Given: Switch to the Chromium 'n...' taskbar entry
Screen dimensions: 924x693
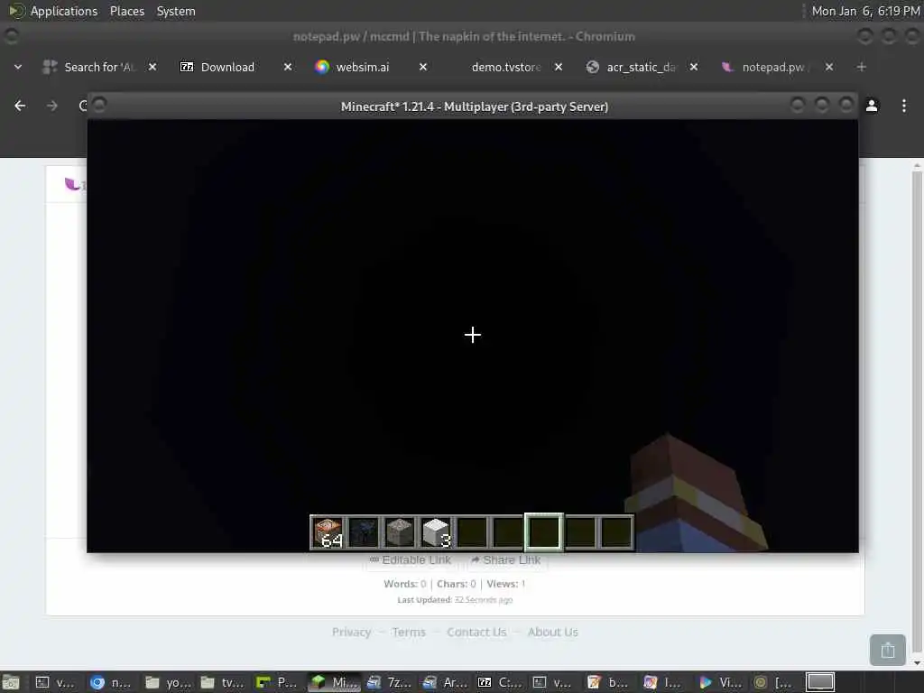Looking at the screenshot, I should tap(111, 682).
